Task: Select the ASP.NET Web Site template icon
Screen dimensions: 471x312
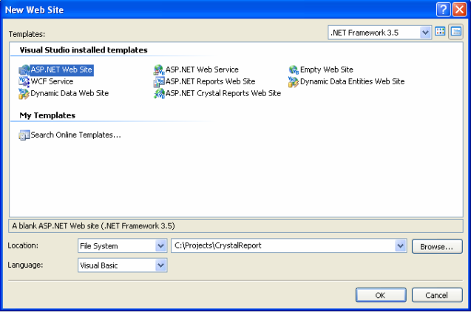Action: click(24, 70)
